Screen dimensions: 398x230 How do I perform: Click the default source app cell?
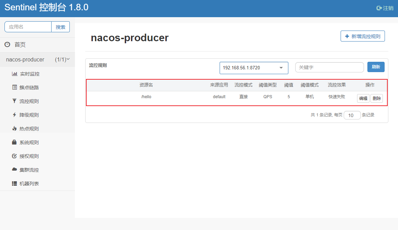tap(219, 96)
